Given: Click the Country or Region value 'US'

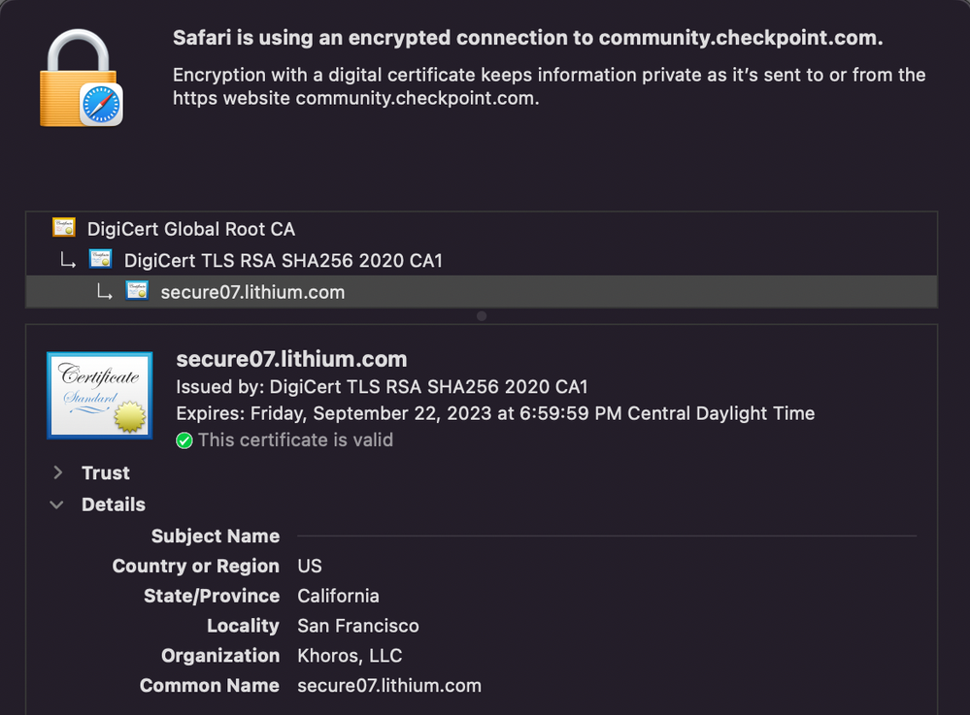Looking at the screenshot, I should [x=310, y=566].
